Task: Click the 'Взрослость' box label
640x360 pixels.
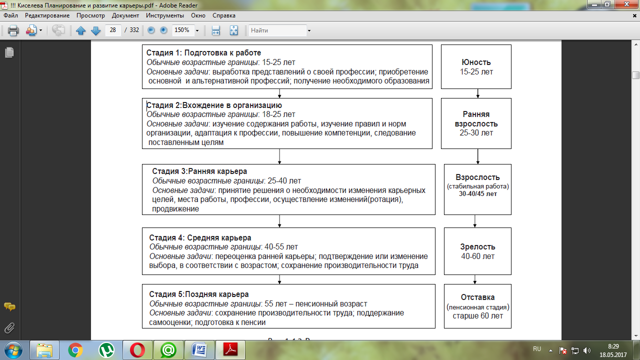Action: tap(477, 177)
